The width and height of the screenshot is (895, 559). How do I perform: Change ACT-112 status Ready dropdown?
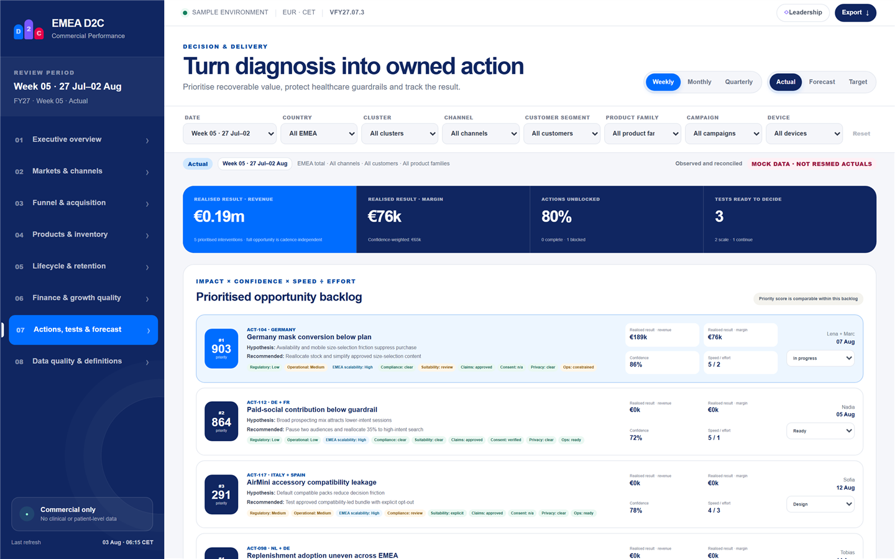(x=820, y=431)
